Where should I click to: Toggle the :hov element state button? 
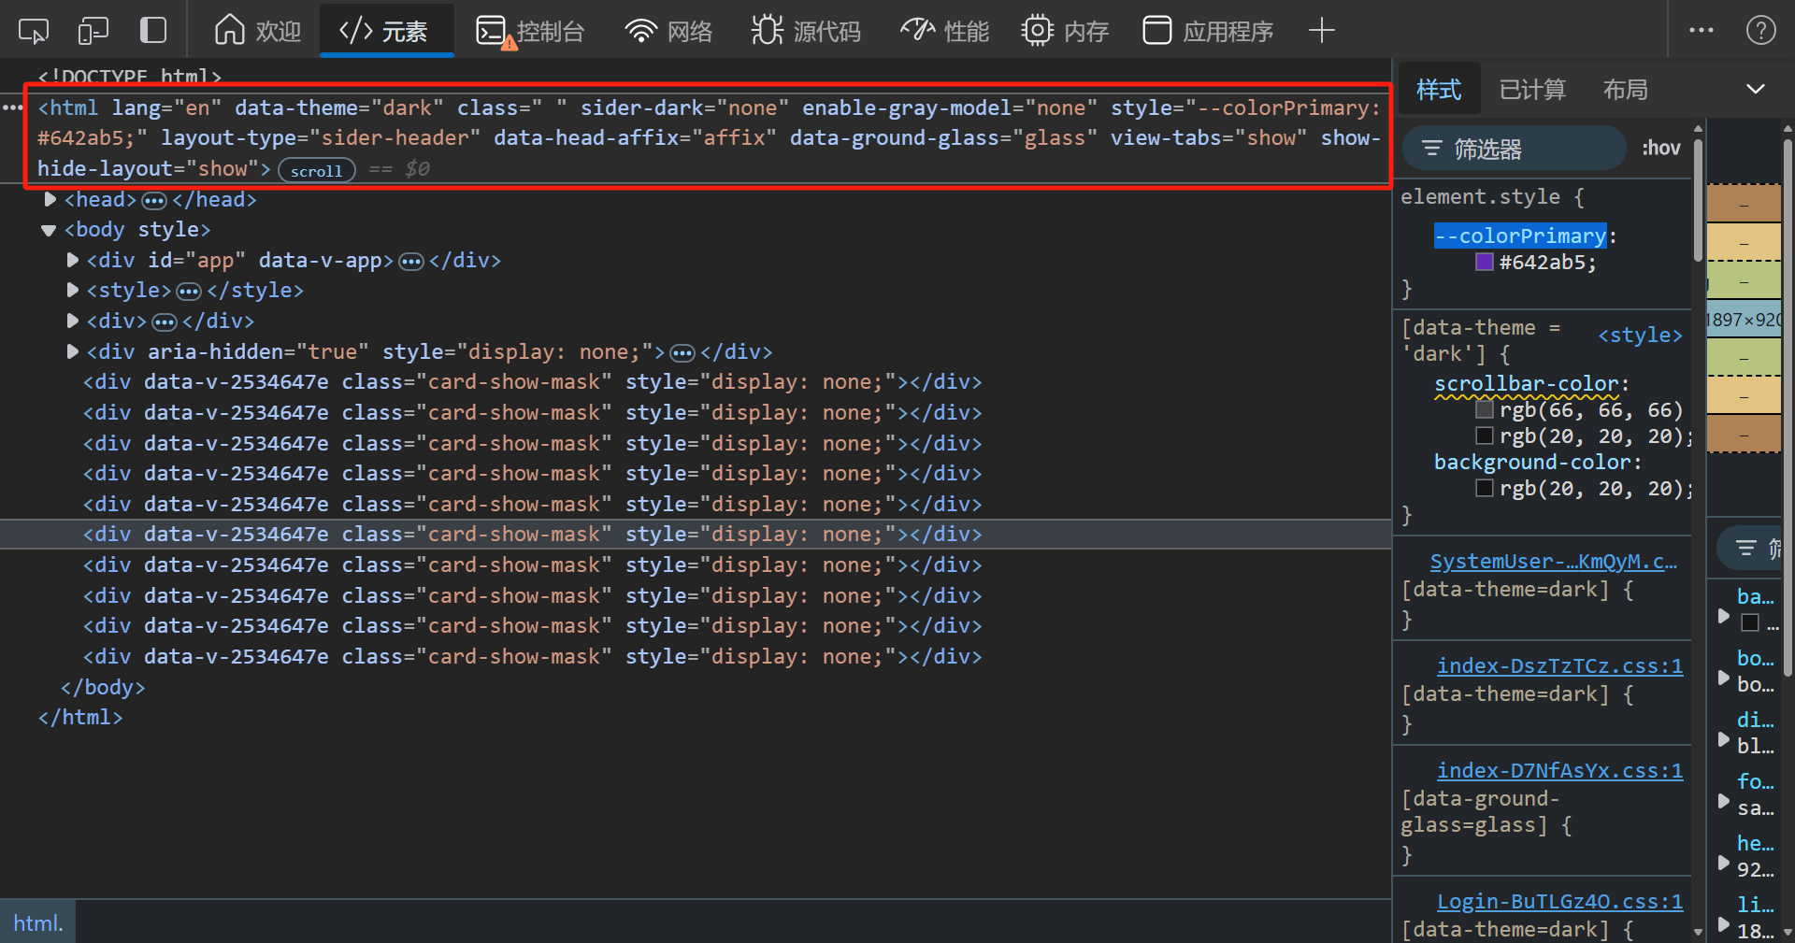click(1660, 148)
